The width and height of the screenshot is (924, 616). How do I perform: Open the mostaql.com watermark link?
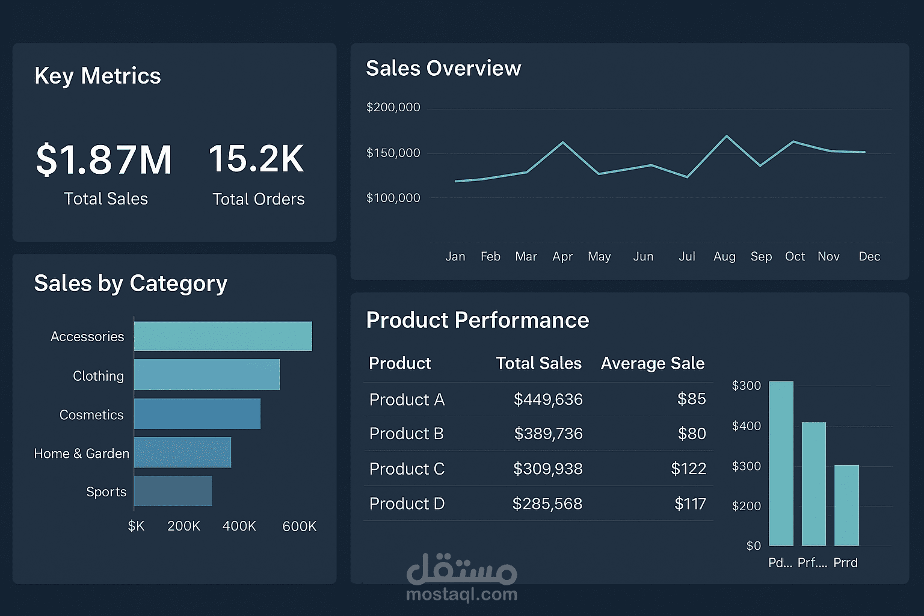point(461,594)
